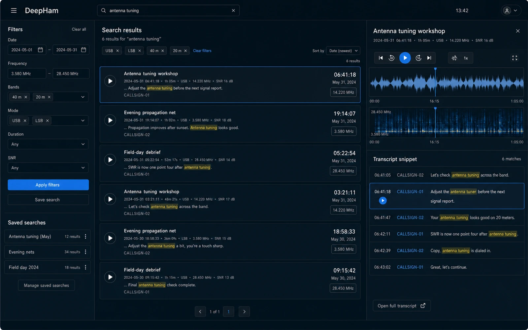The height and width of the screenshot is (330, 528).
Task: Open options for Evening nets saved search
Action: [85, 252]
